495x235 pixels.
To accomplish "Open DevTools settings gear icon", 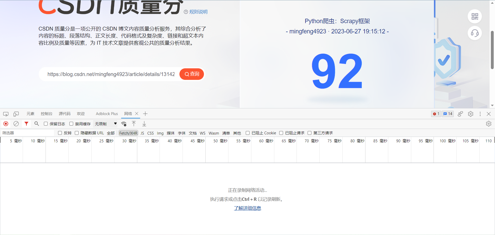I will [x=471, y=114].
